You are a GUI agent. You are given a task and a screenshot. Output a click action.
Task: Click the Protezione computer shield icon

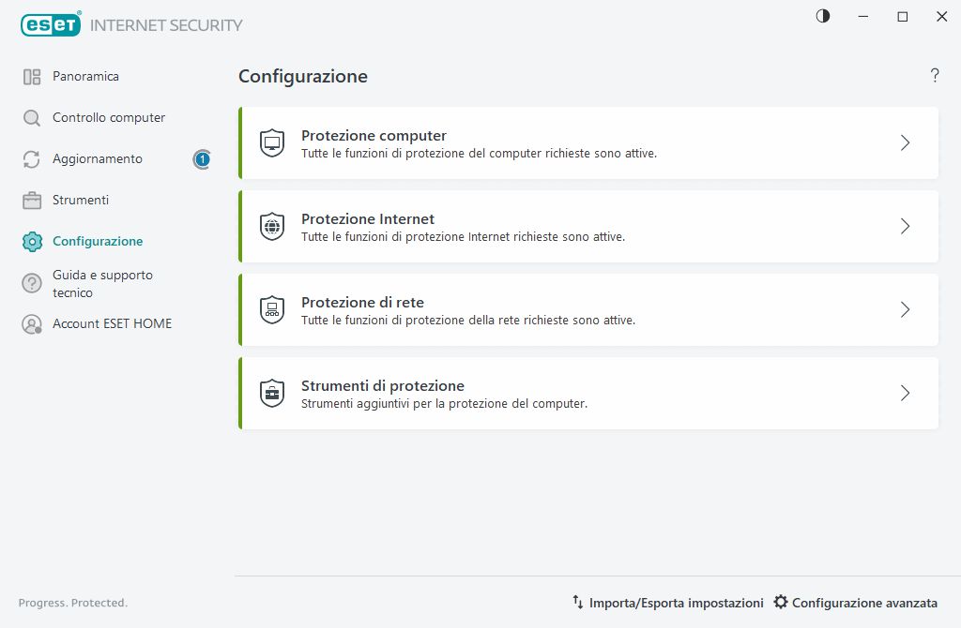(272, 143)
